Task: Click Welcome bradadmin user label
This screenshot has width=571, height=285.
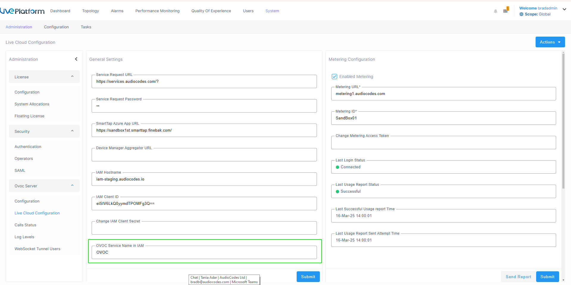Action: (538, 8)
